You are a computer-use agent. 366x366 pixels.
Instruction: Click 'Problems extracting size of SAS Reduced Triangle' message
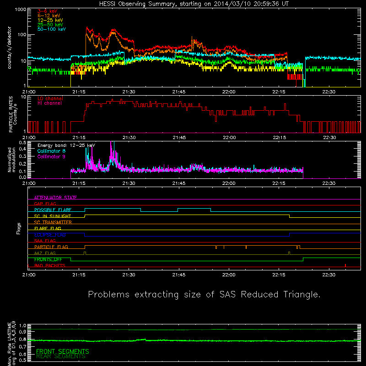point(204,294)
